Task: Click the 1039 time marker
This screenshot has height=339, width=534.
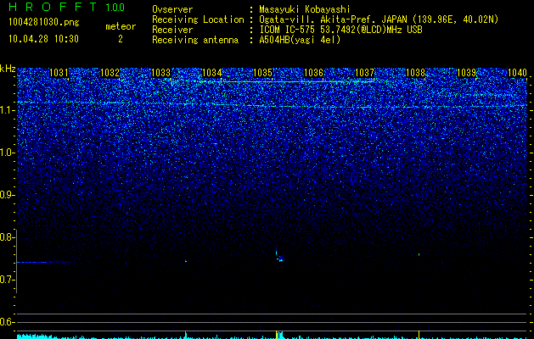Action: coord(466,73)
